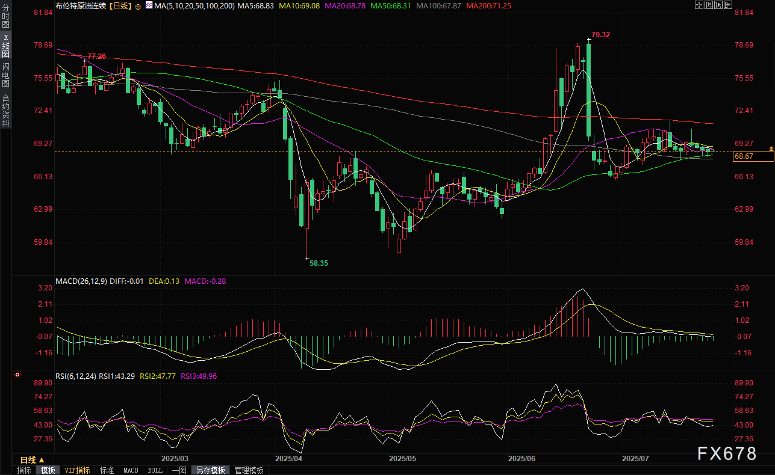This screenshot has height=475, width=775.
Task: Toggle the VIP指标 tab
Action: pos(77,470)
